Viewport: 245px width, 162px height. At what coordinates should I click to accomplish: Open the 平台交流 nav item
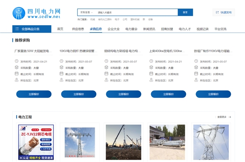(220, 29)
